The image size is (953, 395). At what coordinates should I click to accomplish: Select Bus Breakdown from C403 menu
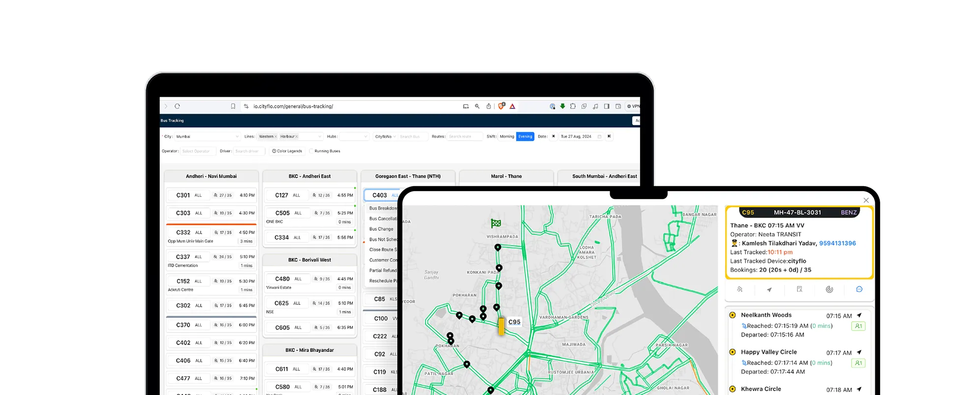click(383, 208)
